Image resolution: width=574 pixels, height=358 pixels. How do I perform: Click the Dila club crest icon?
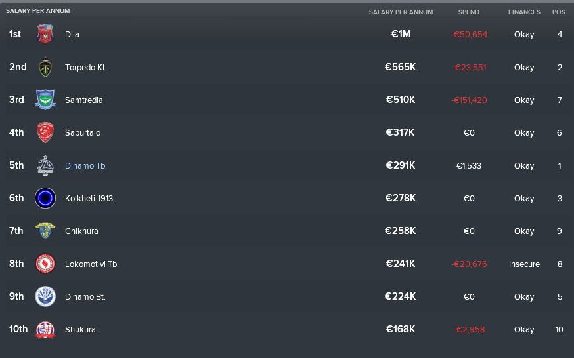[45, 34]
